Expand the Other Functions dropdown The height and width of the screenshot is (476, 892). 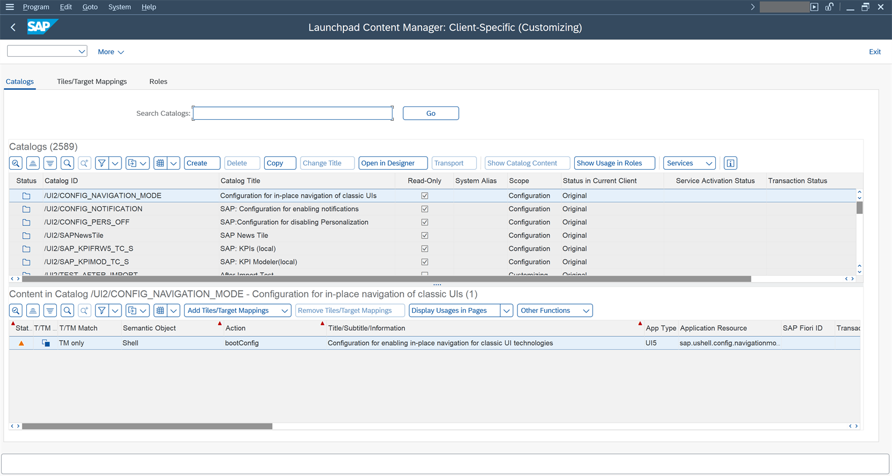pyautogui.click(x=555, y=311)
